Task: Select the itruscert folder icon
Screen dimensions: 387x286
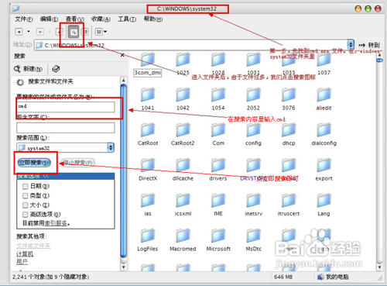Action: [x=289, y=201]
